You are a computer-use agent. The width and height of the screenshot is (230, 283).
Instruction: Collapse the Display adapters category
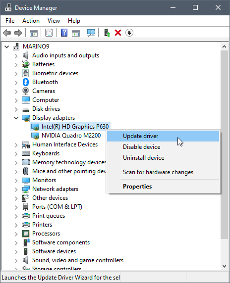coord(16,118)
